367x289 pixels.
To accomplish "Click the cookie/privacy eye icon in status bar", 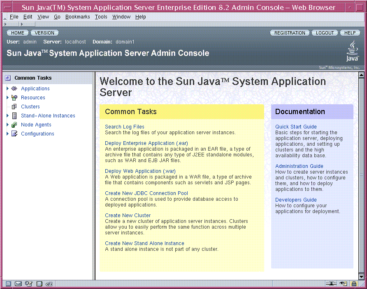I will (344, 284).
